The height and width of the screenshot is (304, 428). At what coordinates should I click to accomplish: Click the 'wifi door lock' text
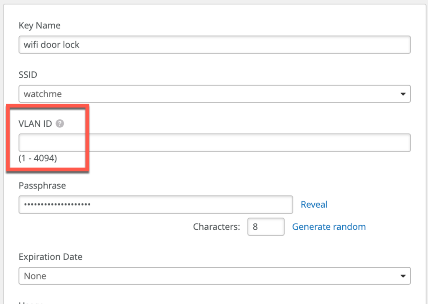tap(51, 45)
